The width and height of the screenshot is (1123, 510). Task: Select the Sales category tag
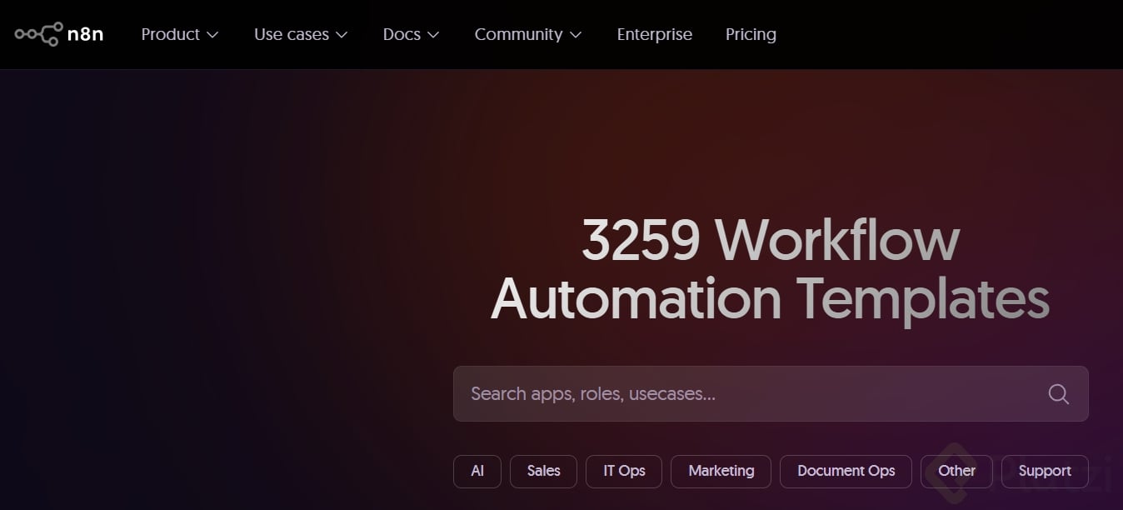(543, 471)
